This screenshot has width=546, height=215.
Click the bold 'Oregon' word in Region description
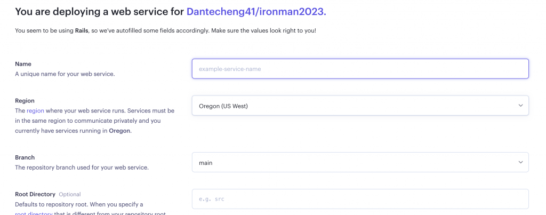click(121, 131)
